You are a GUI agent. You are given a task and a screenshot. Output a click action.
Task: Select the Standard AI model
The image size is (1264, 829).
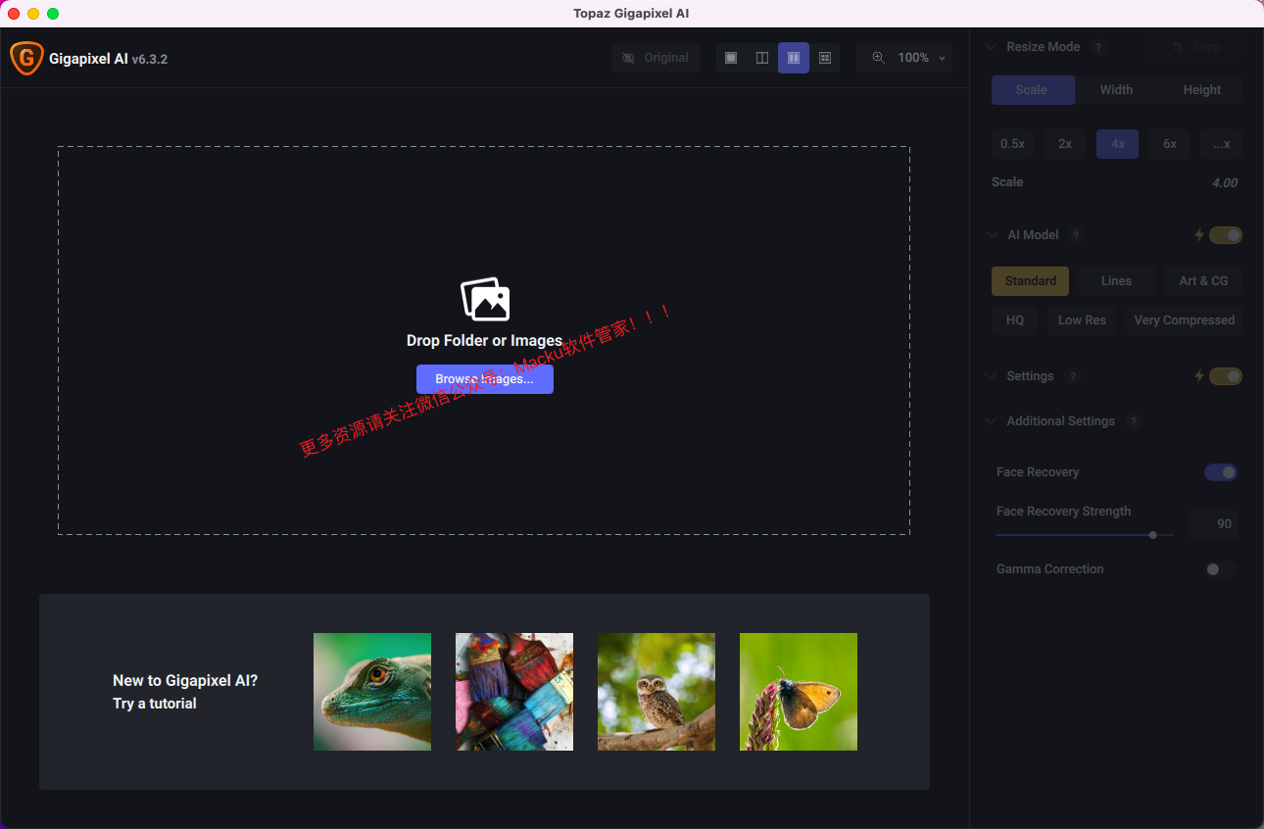click(1031, 281)
